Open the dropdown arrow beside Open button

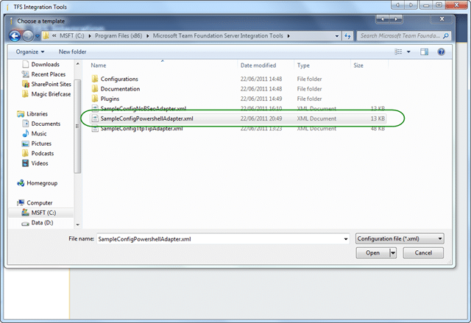[393, 253]
